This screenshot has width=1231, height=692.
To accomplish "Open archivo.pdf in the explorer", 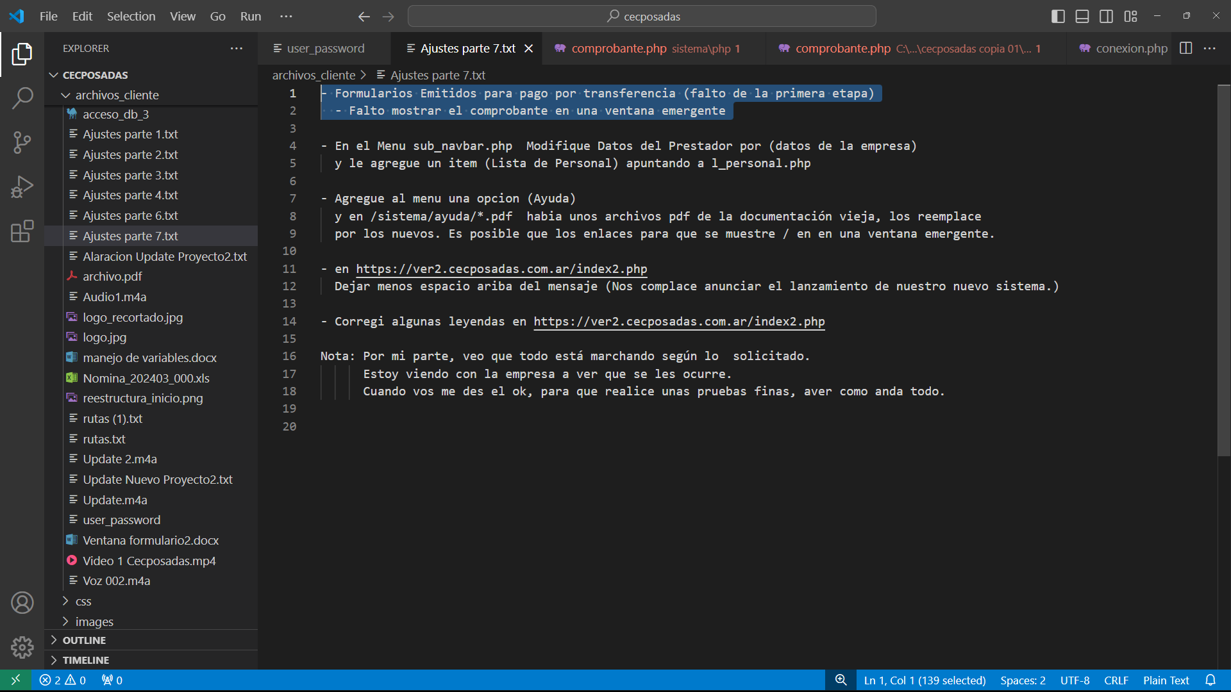I will pyautogui.click(x=151, y=276).
